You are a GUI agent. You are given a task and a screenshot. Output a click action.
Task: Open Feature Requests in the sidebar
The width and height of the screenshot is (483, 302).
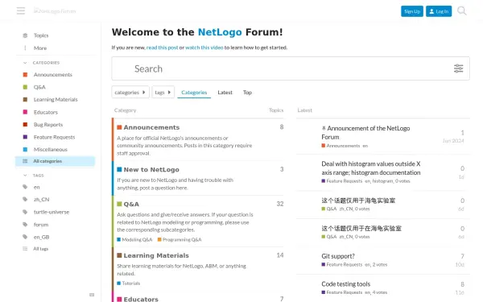54,137
